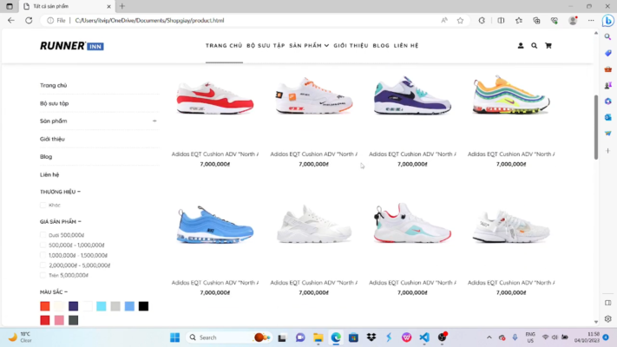Open BLOG in top menu

pos(381,46)
